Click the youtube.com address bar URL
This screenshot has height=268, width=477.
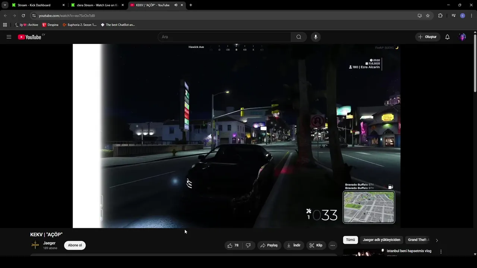67,16
